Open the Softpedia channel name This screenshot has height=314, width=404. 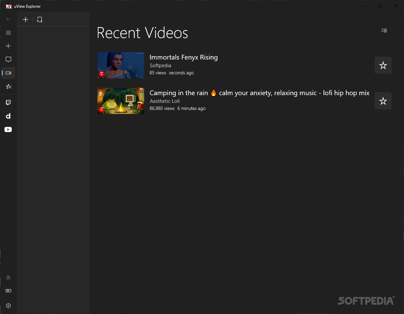coord(160,66)
